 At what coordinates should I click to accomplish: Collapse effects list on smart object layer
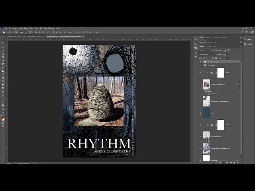click(239, 84)
